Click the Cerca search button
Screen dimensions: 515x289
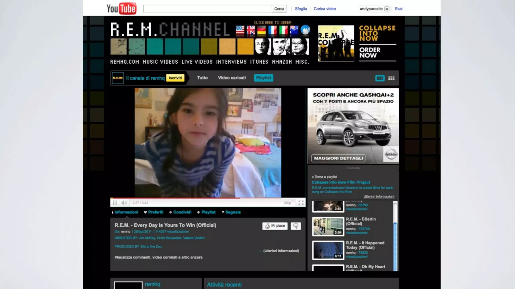point(279,9)
